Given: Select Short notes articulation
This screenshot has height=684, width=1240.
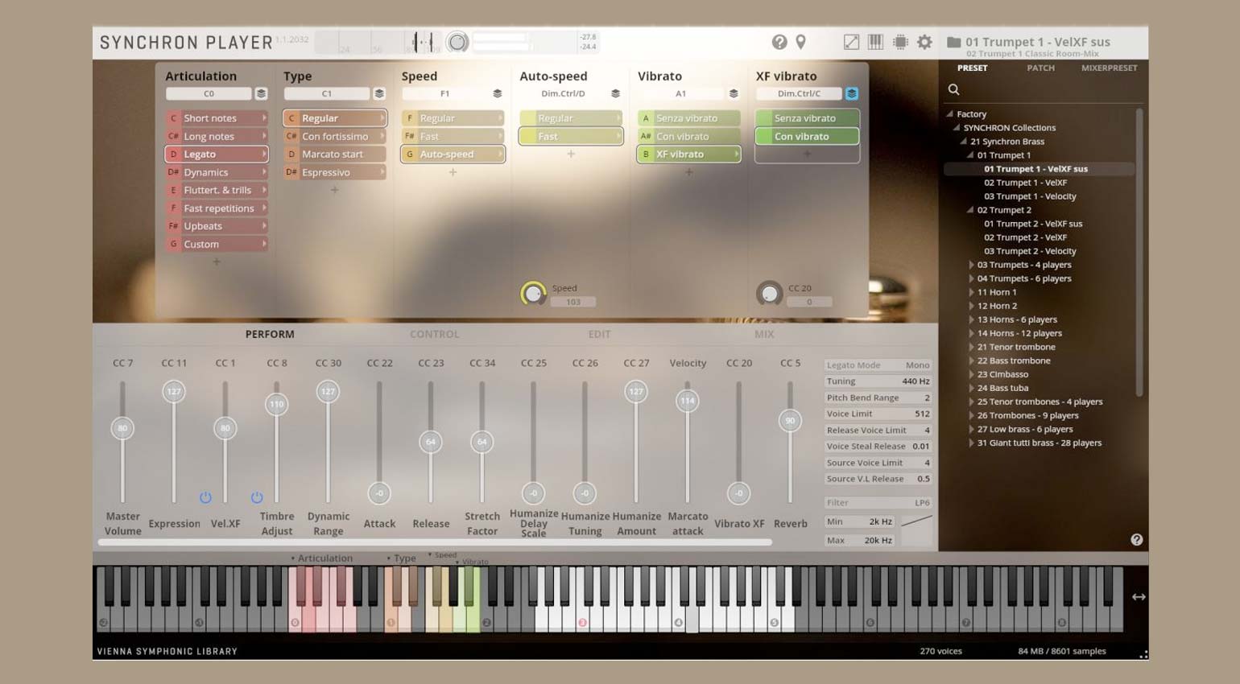Looking at the screenshot, I should click(216, 118).
